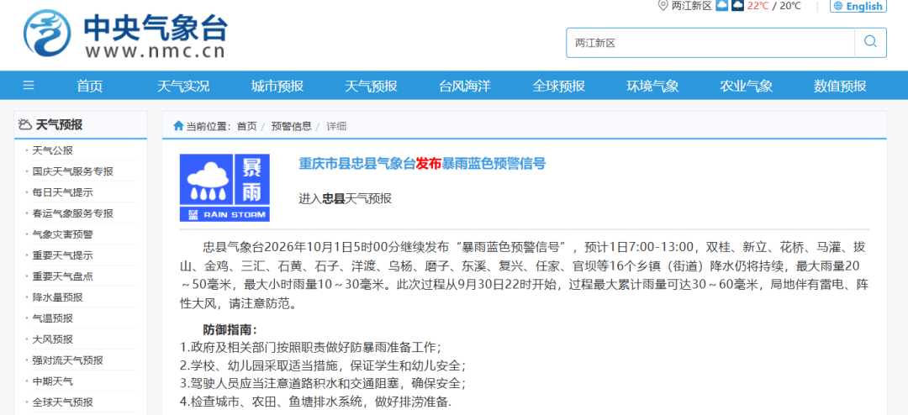Click the 20℃ low temperature text
Image resolution: width=908 pixels, height=415 pixels.
coord(790,6)
